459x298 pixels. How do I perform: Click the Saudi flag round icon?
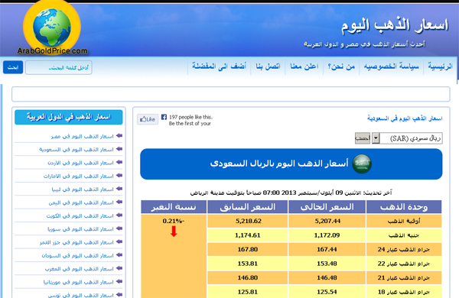(x=362, y=164)
